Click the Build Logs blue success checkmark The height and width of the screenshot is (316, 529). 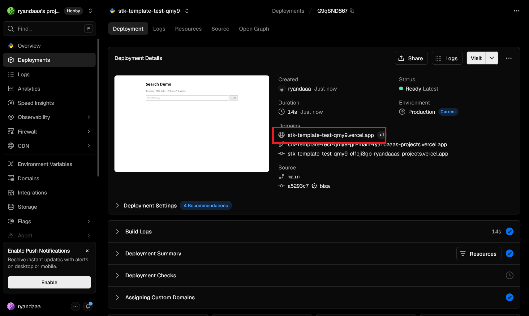510,232
